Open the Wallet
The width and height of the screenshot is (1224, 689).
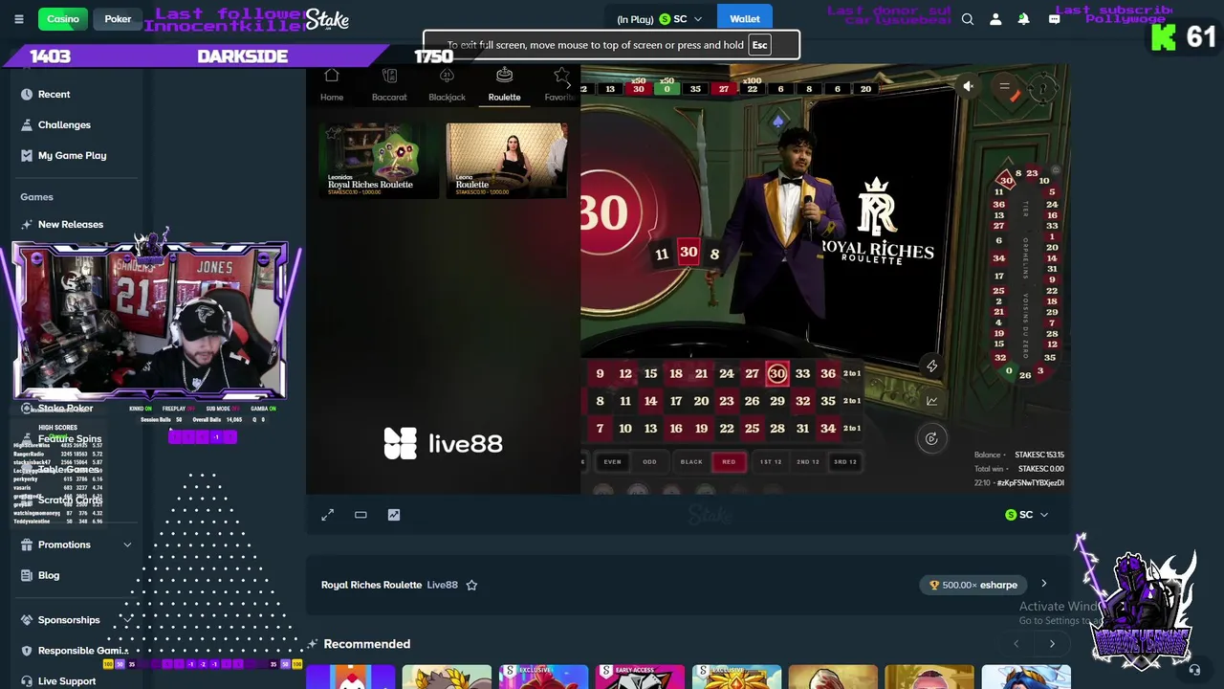(745, 19)
